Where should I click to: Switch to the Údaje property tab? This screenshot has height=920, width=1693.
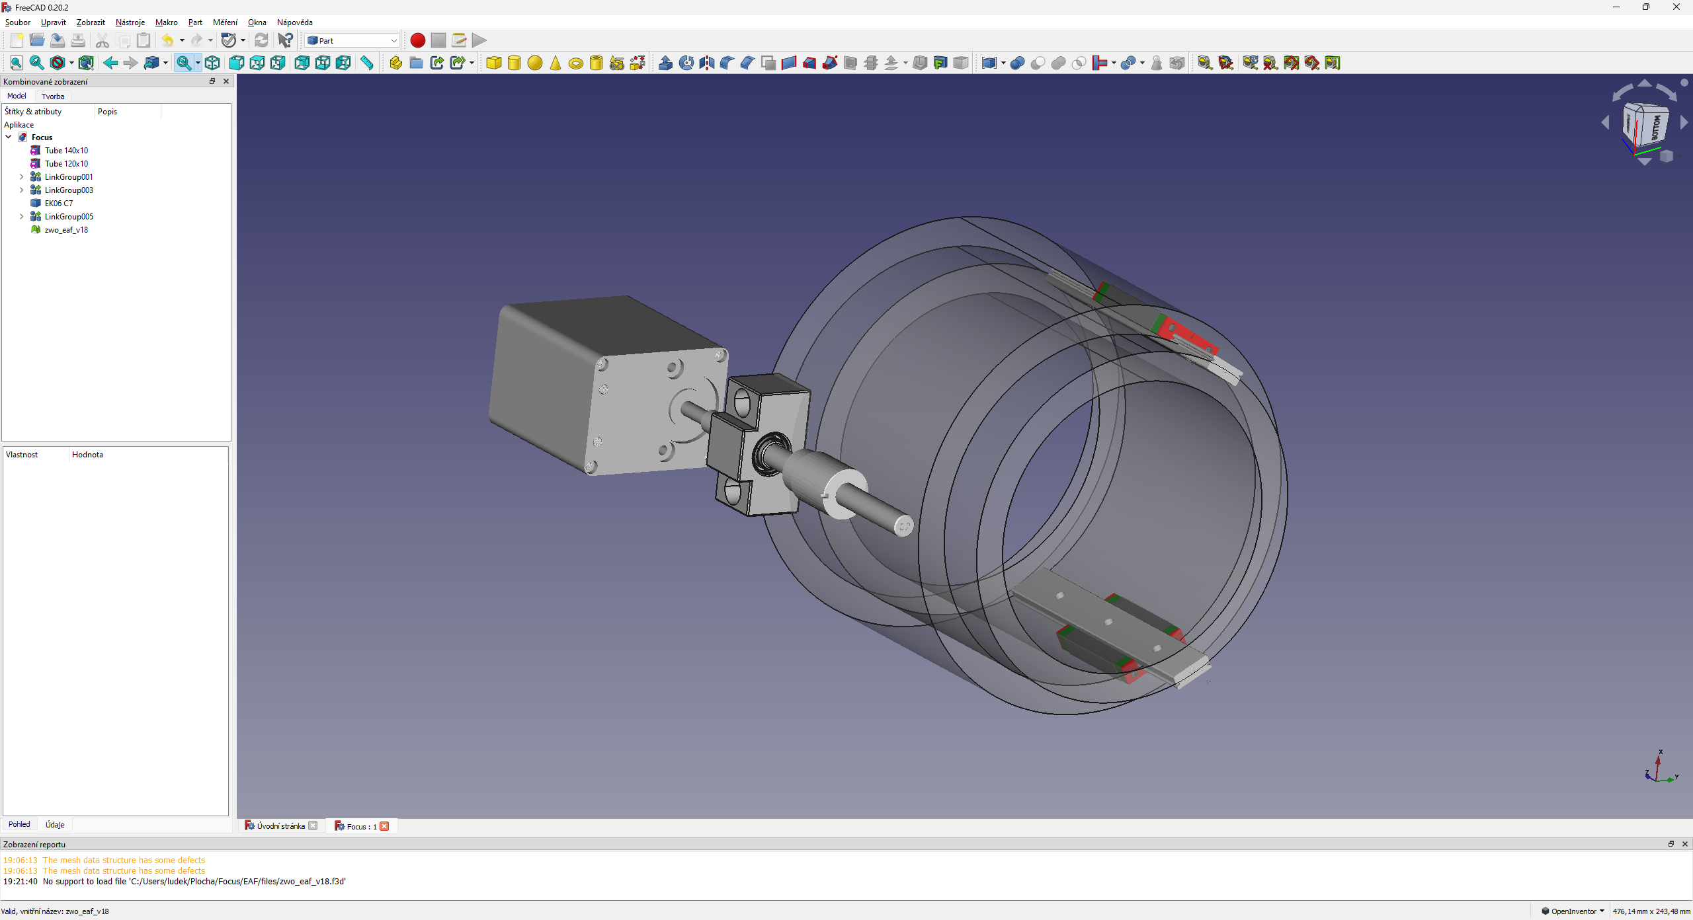[x=55, y=824]
